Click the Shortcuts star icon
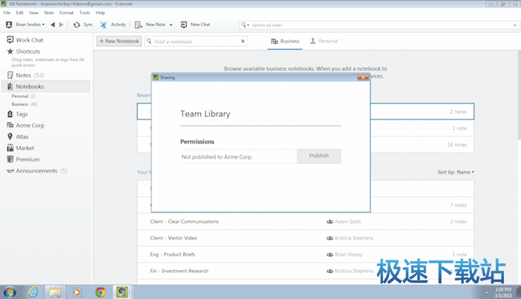The image size is (521, 299). tap(10, 51)
